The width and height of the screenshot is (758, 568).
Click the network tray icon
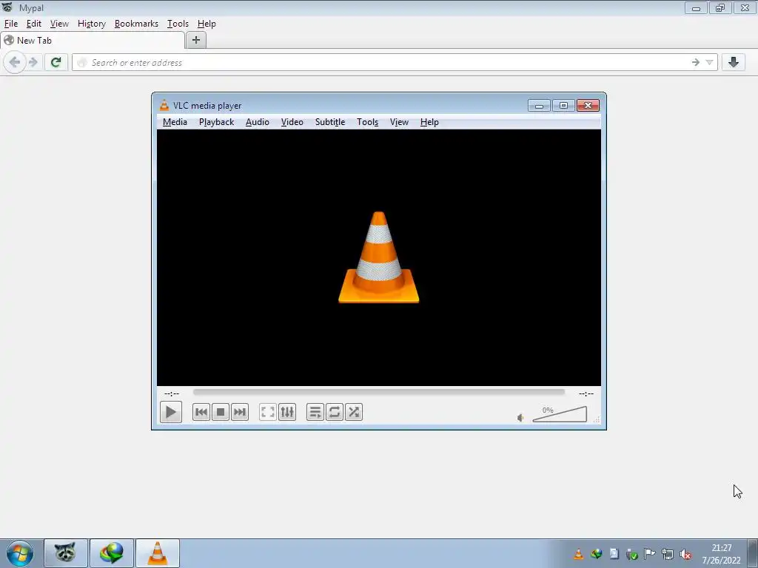coord(668,554)
